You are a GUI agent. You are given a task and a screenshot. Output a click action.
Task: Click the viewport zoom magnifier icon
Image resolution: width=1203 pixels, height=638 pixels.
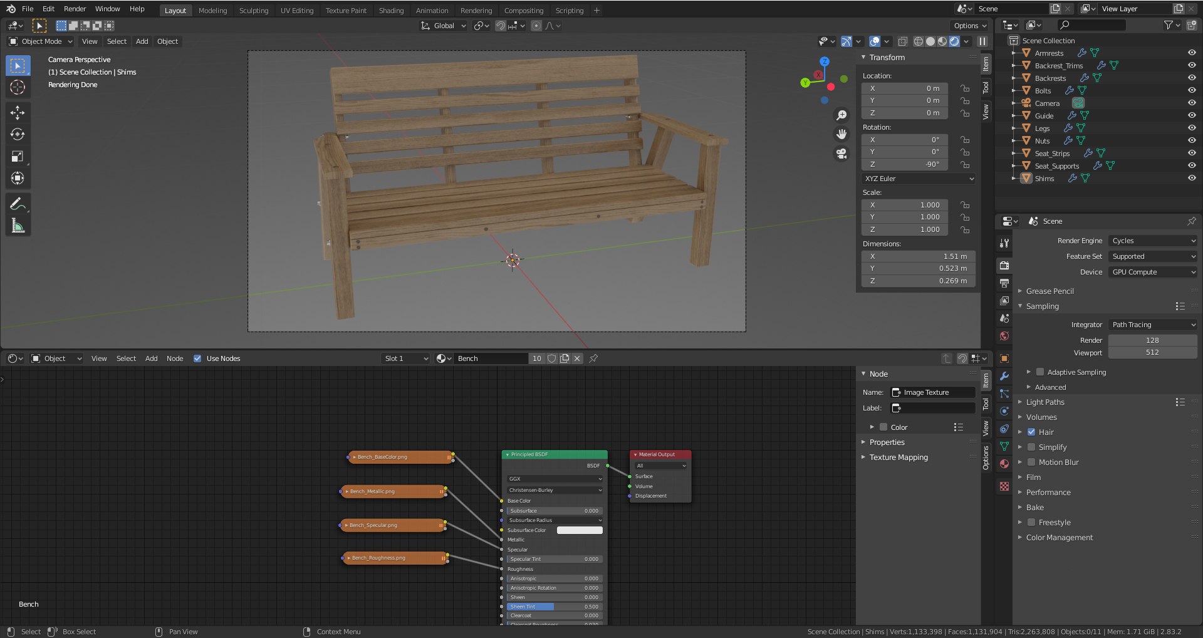click(841, 115)
